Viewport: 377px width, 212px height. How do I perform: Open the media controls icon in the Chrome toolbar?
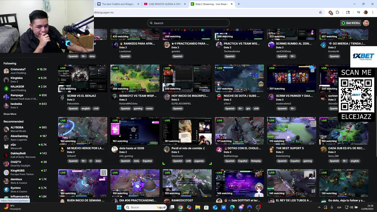[x=358, y=12]
